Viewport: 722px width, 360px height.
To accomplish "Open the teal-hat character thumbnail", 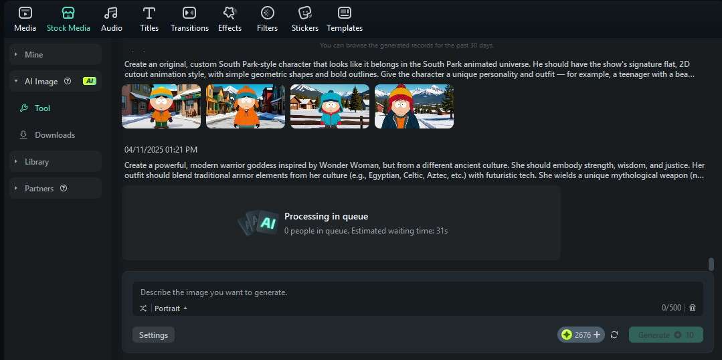I will [330, 106].
